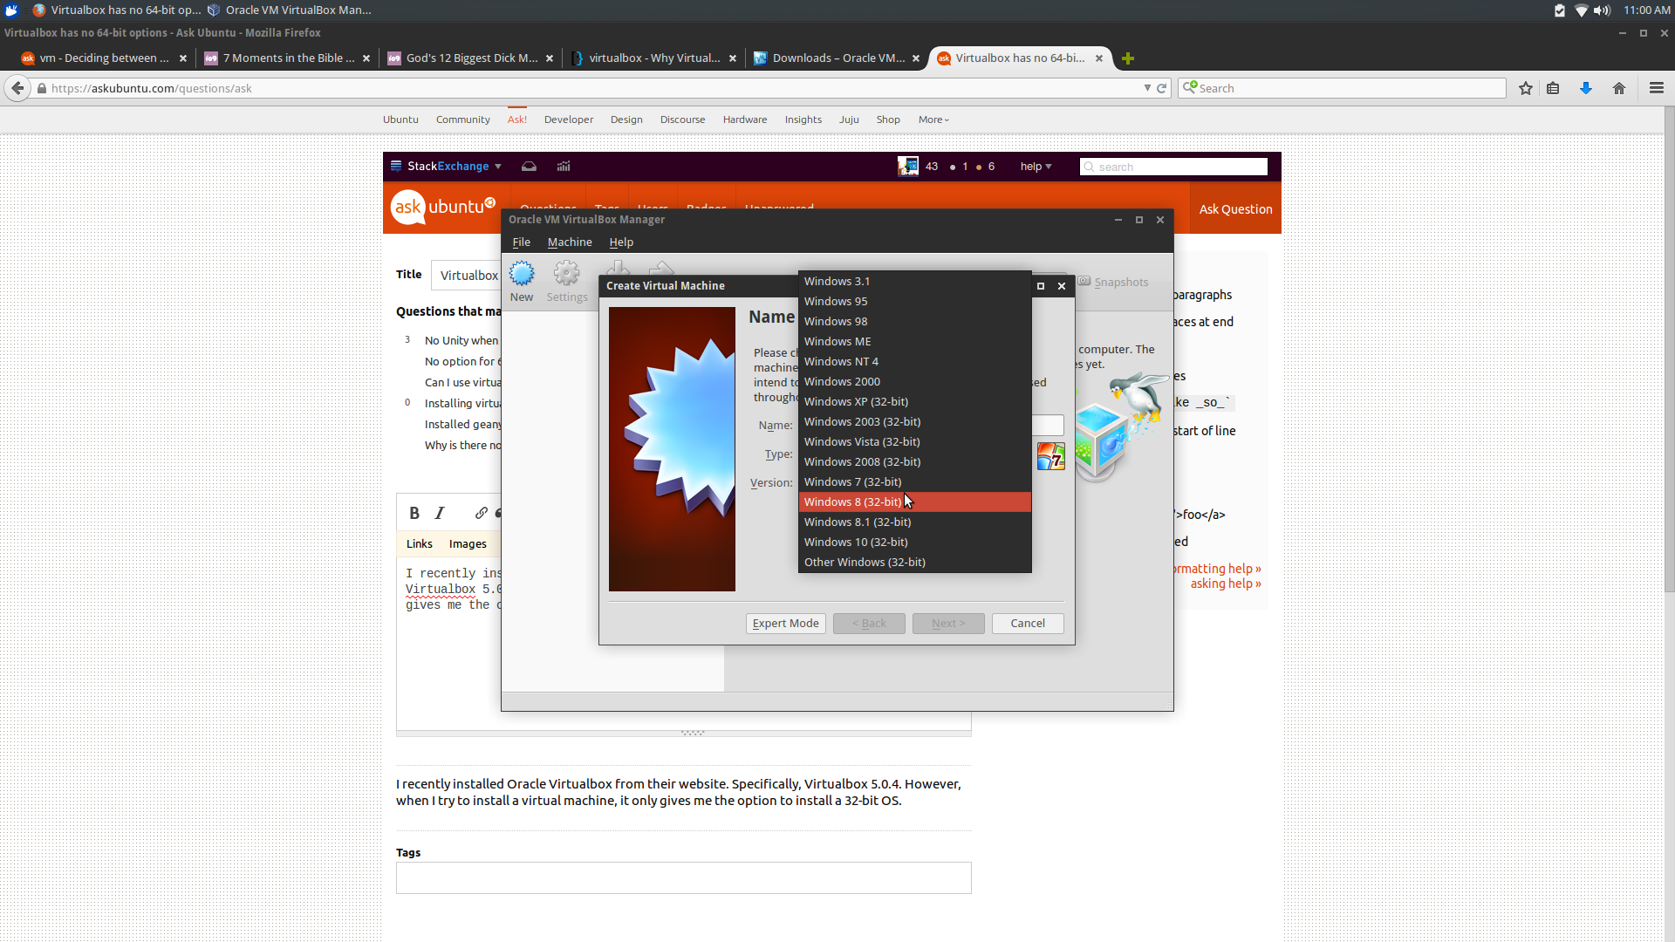Screen dimensions: 1675x942
Task: Click the Ask Ubuntu logo
Action: pos(443,208)
